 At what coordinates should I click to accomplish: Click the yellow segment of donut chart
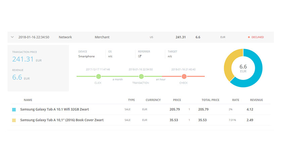[x=229, y=63]
